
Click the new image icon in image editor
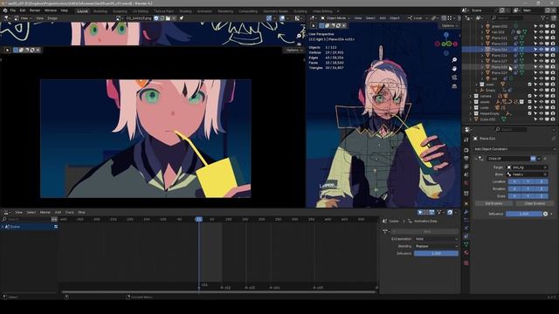[x=162, y=17]
